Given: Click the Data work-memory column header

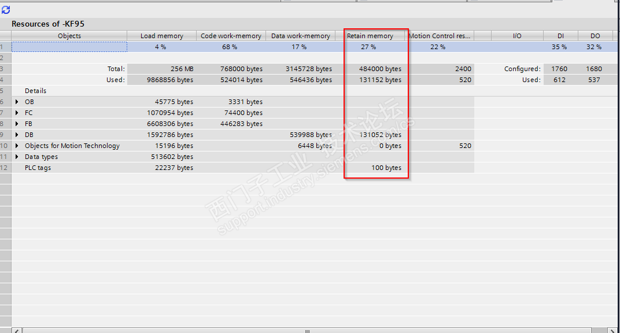Looking at the screenshot, I should click(301, 36).
